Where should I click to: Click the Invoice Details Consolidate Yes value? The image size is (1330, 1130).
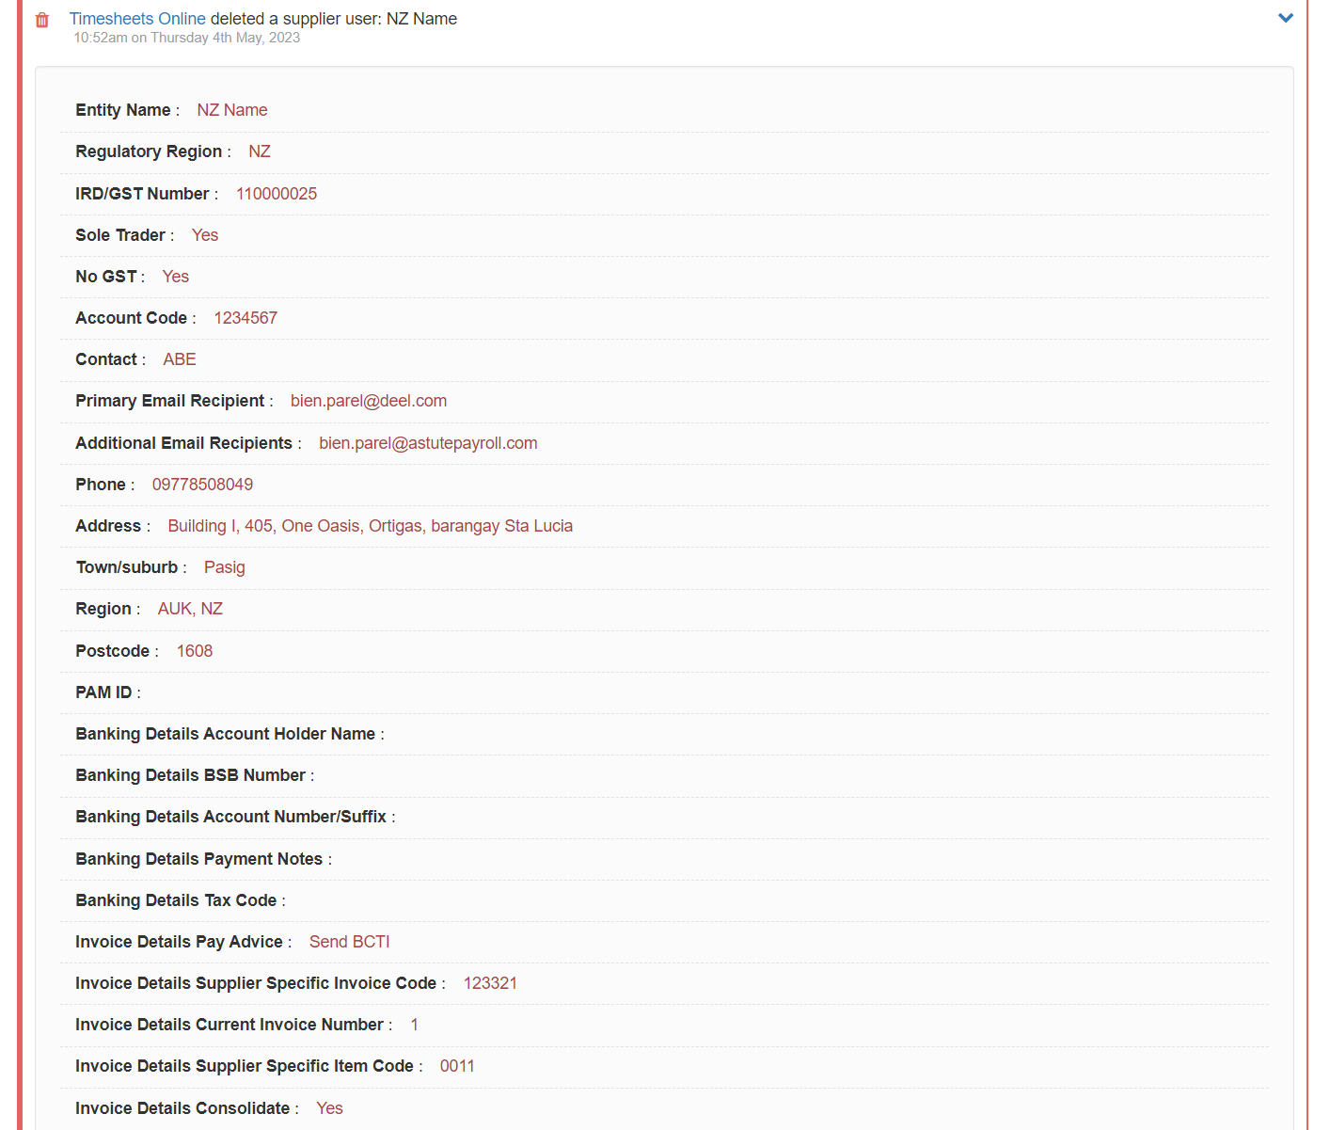(x=329, y=1108)
